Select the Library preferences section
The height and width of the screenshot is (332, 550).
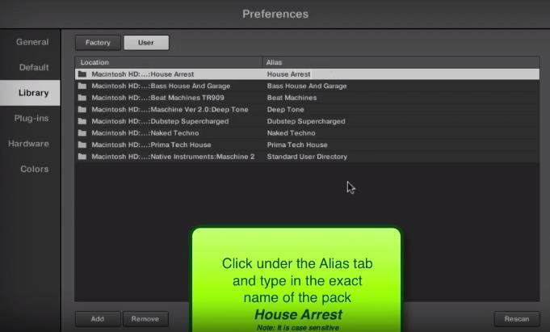pos(30,93)
